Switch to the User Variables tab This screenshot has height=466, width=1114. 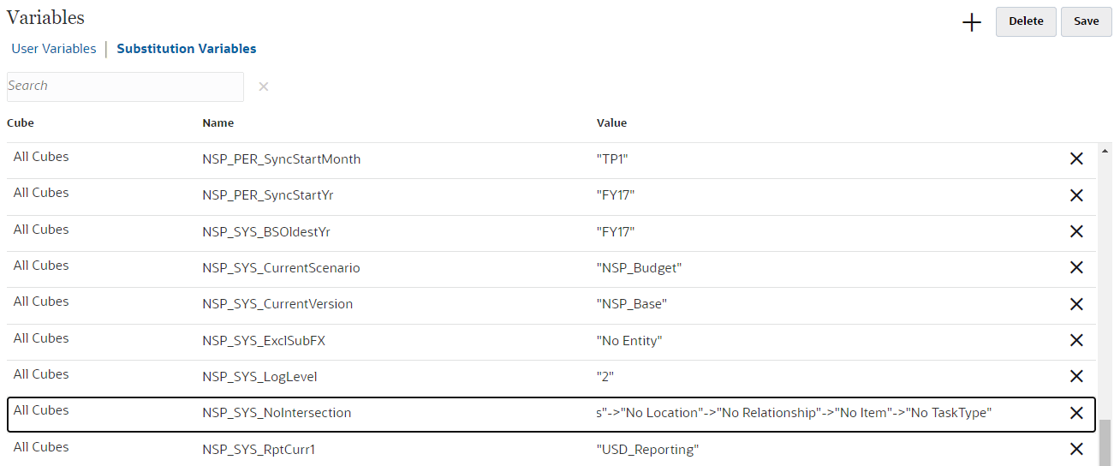[x=54, y=49]
